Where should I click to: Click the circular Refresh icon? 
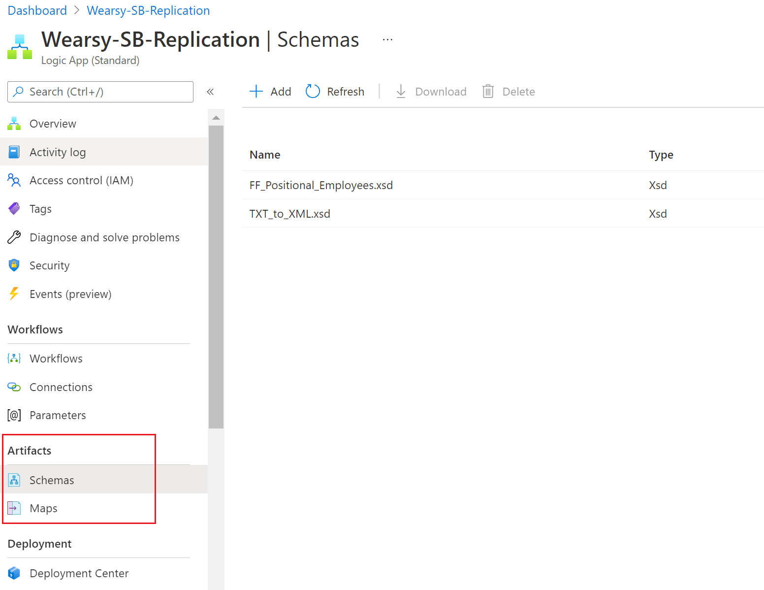(x=313, y=91)
